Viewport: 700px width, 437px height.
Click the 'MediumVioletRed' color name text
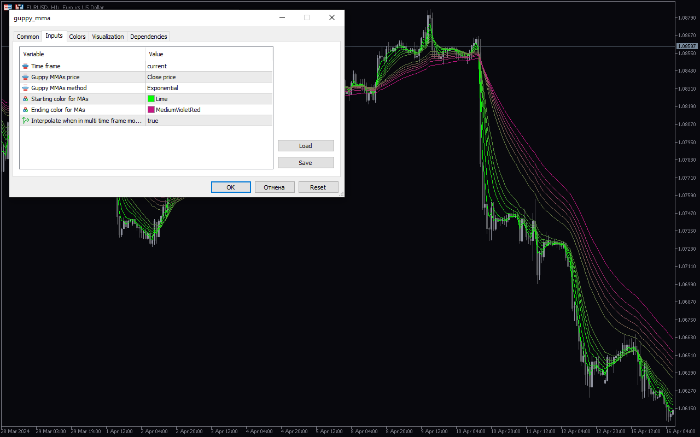tap(178, 110)
